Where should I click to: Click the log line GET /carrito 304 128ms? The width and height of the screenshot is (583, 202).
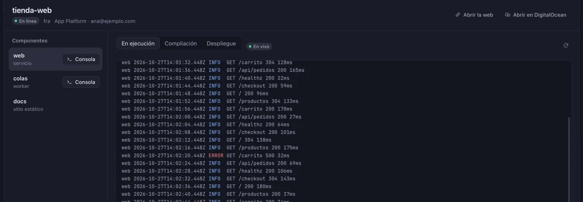(207, 63)
